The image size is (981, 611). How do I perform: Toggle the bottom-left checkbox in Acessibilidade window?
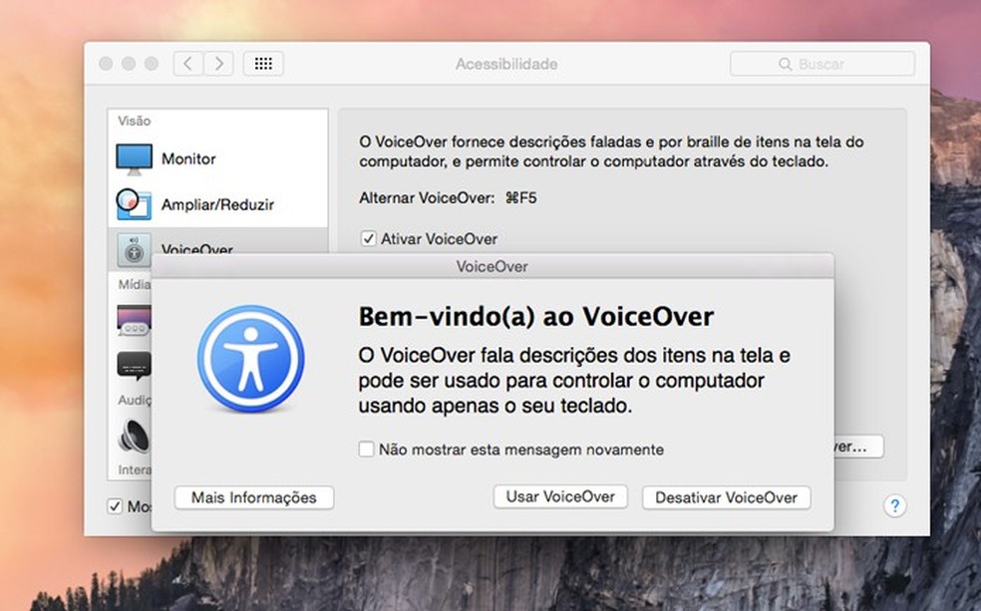(115, 506)
